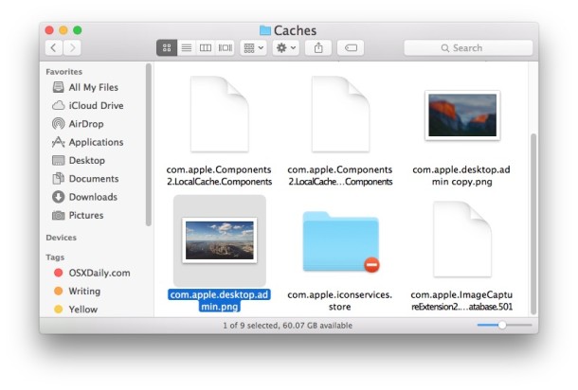Click the Edit Tags toolbar icon

point(350,47)
